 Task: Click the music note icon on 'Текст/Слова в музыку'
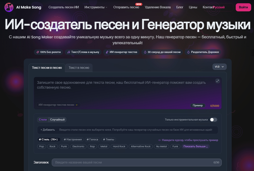click(69, 52)
